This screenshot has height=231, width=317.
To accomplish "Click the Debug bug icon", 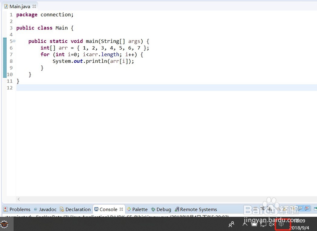I will pyautogui.click(x=153, y=209).
